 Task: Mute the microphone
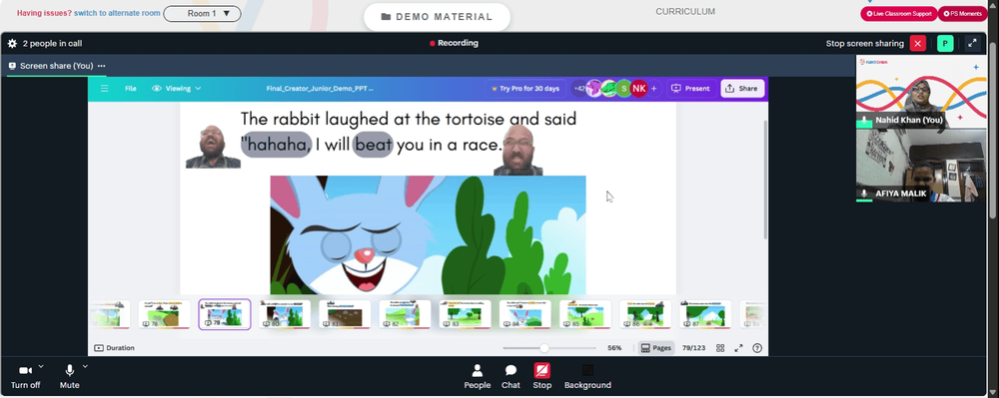pos(70,376)
